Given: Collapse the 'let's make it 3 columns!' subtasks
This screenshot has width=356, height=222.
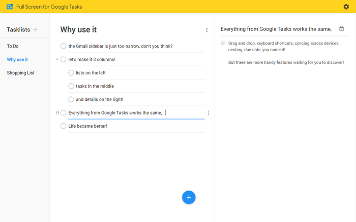Looking at the screenshot, I should click(x=57, y=59).
